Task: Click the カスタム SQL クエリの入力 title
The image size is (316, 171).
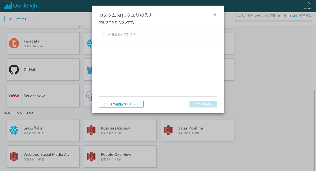Action: (x=126, y=15)
